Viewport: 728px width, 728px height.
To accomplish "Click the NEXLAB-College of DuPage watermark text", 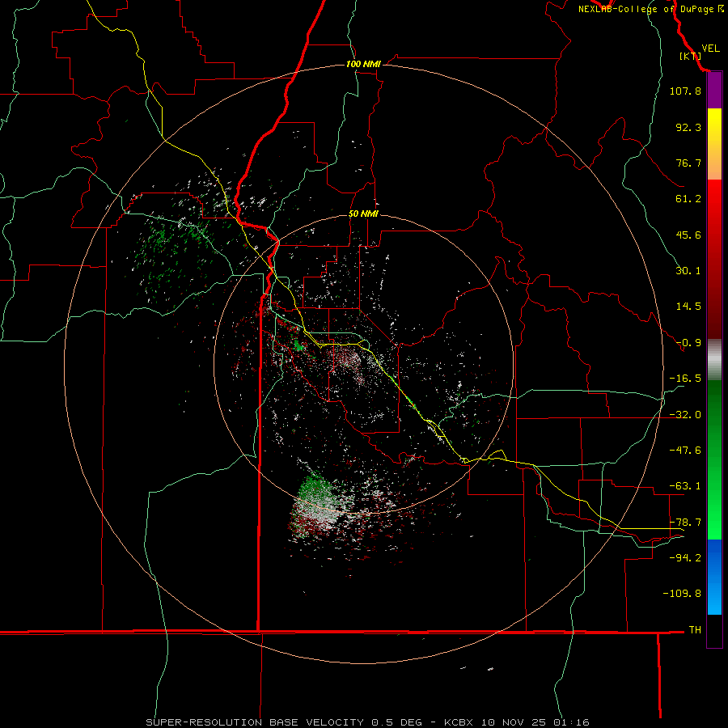I will coord(650,9).
